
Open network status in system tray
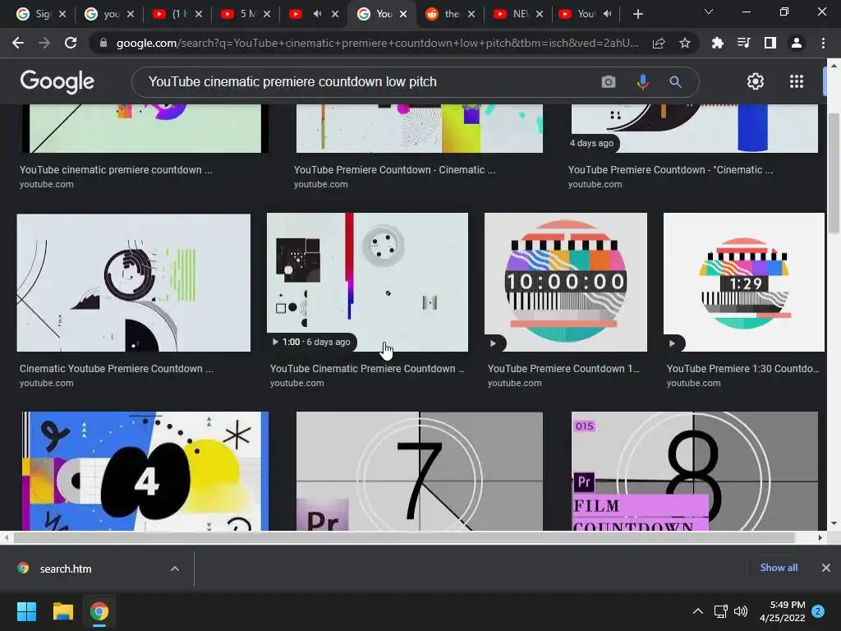pyautogui.click(x=720, y=611)
